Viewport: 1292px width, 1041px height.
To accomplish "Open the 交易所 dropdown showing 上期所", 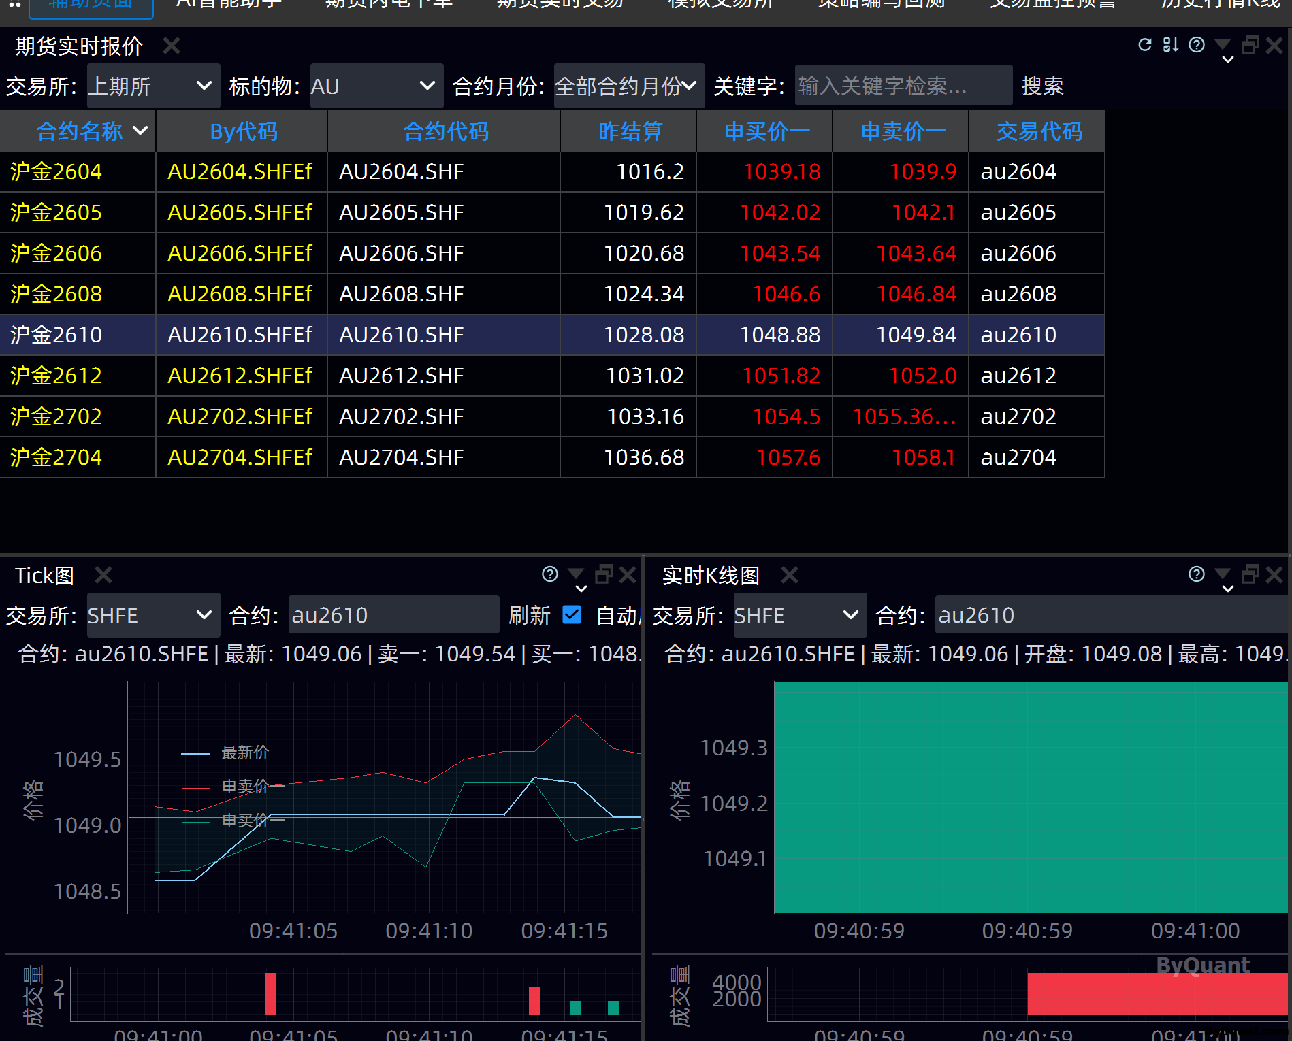I will pyautogui.click(x=153, y=86).
